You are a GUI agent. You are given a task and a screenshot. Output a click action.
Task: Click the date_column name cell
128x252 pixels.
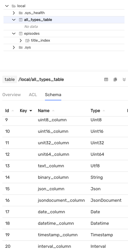coord(51,212)
